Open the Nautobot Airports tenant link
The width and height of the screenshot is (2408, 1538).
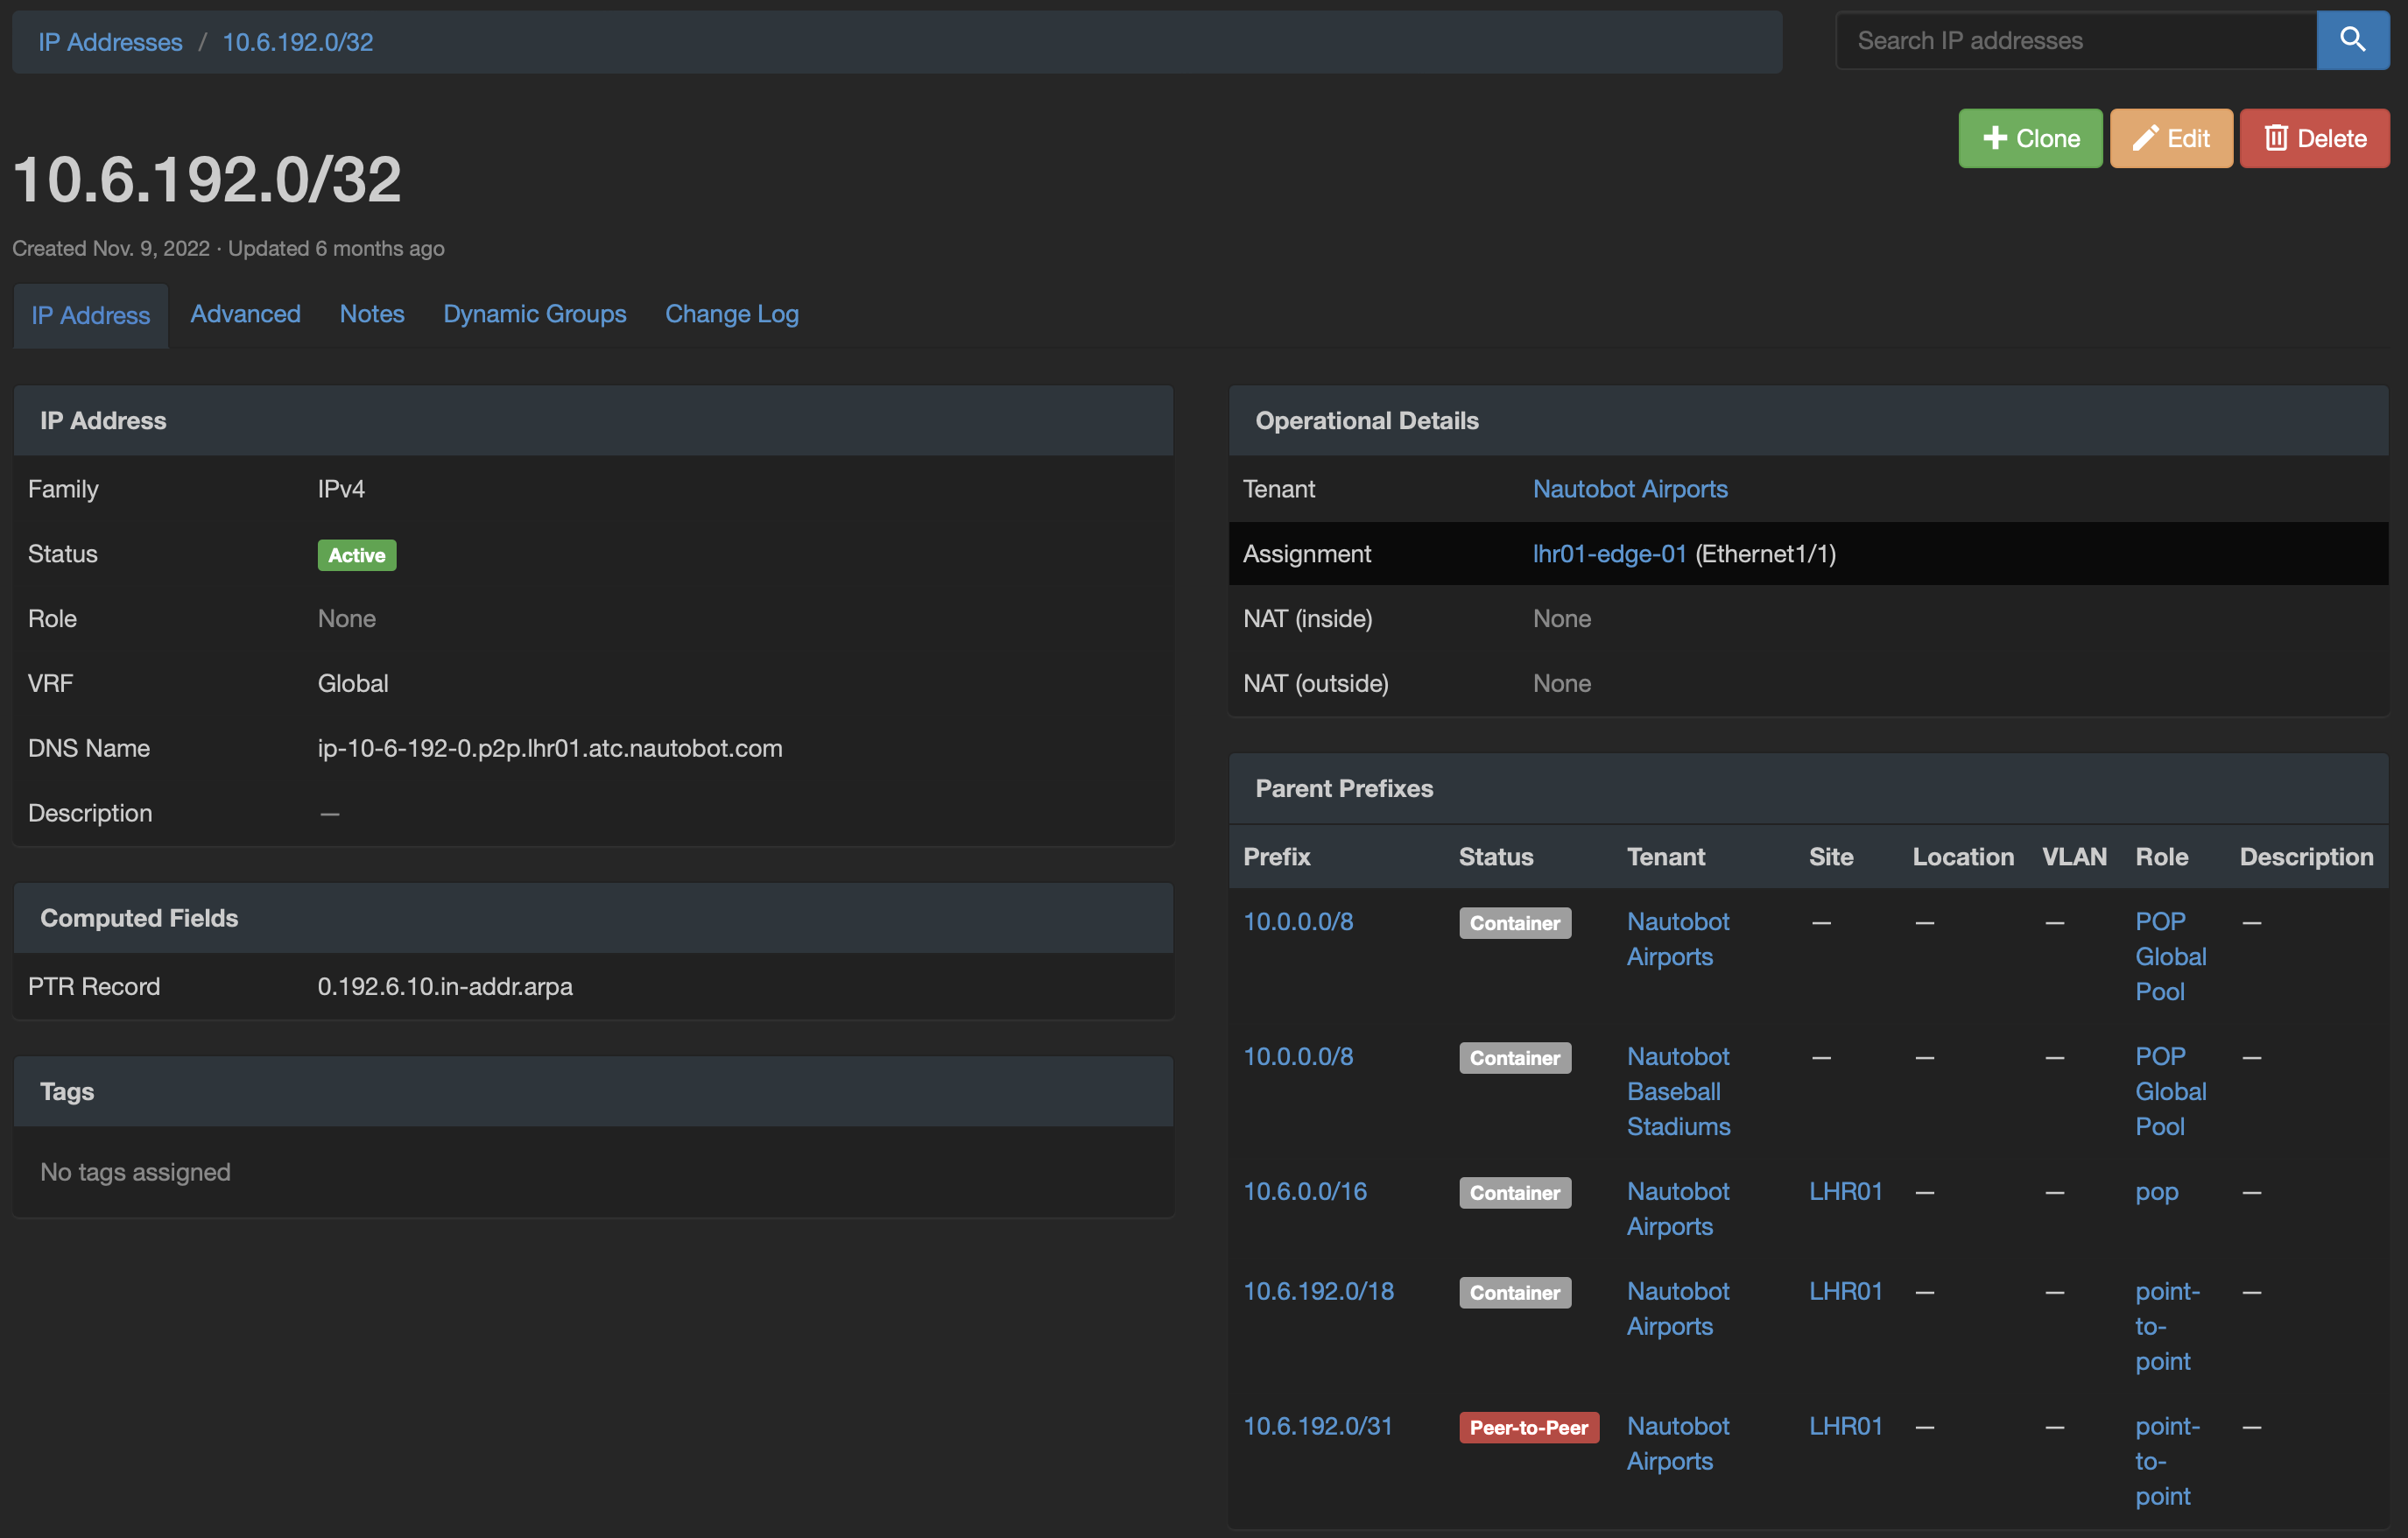click(x=1629, y=489)
